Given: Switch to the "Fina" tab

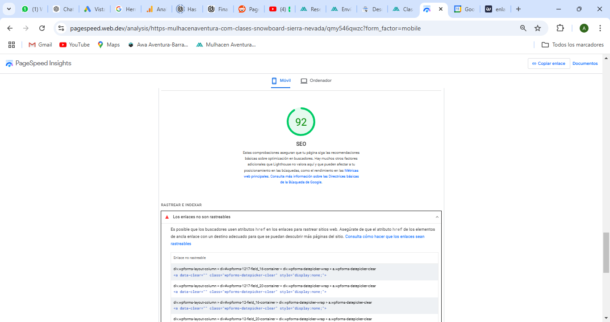Looking at the screenshot, I should click(x=217, y=9).
